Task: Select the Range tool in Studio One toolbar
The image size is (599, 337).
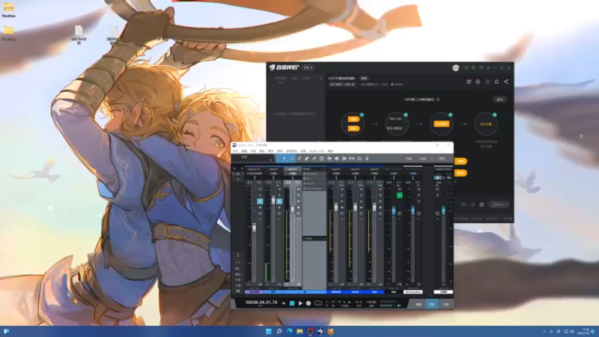Action: coord(292,159)
